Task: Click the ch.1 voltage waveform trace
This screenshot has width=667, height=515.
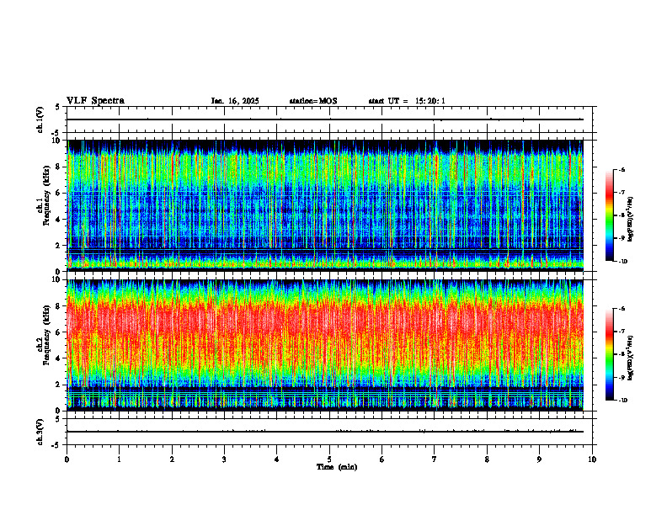Action: (325, 119)
